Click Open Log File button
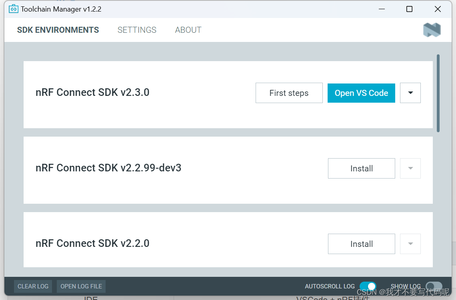The width and height of the screenshot is (456, 300). coord(81,286)
